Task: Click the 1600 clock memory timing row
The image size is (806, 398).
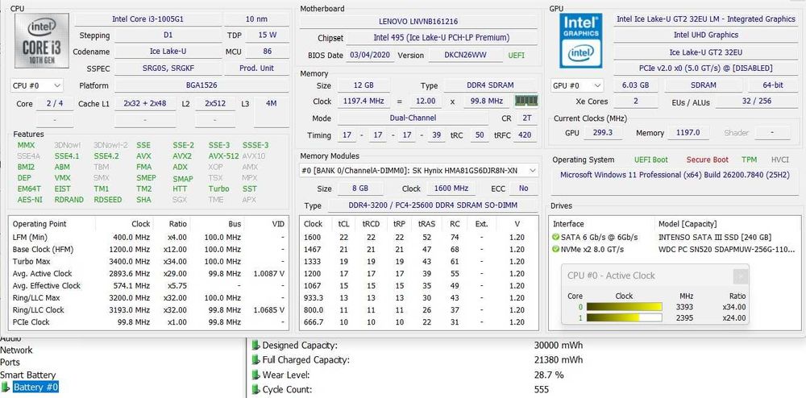Action: click(x=419, y=237)
